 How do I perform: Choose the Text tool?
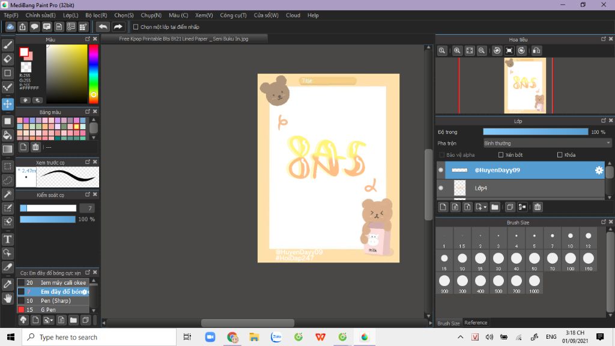(x=8, y=239)
